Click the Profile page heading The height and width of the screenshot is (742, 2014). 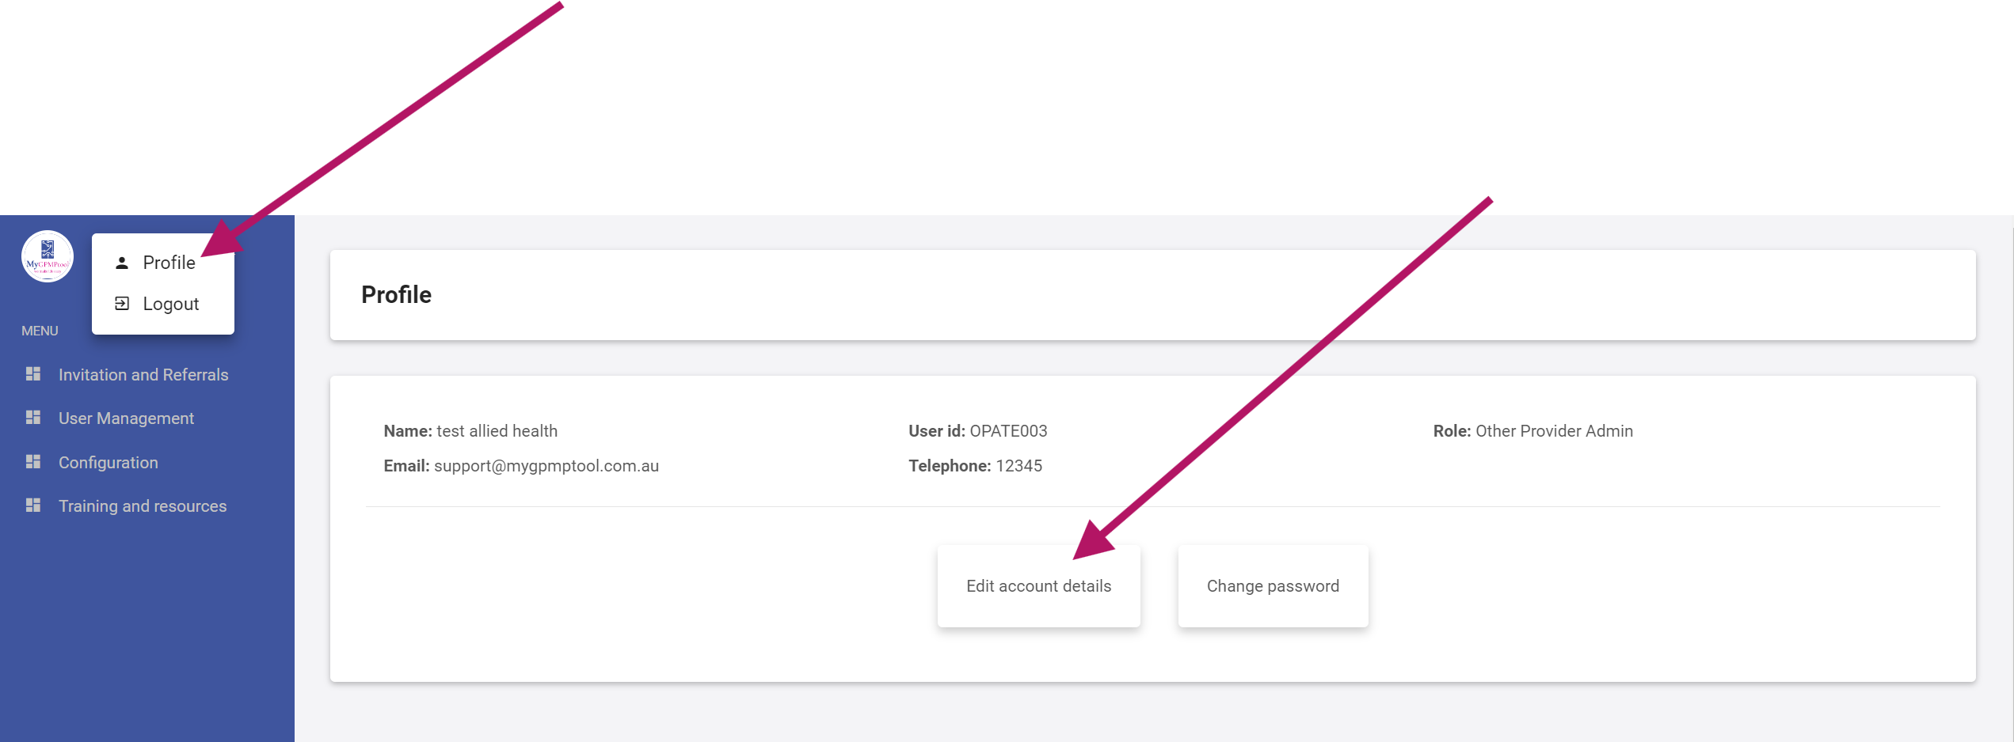coord(396,295)
